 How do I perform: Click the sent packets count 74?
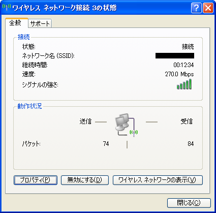(106, 144)
